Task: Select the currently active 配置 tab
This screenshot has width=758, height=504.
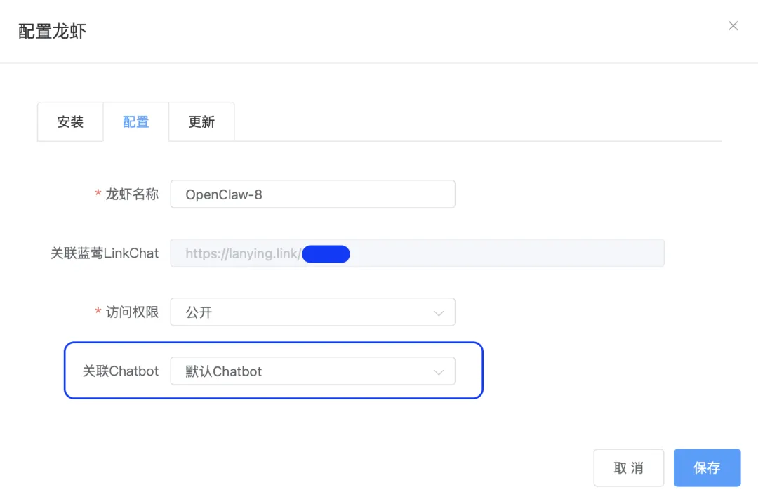Action: click(x=135, y=121)
